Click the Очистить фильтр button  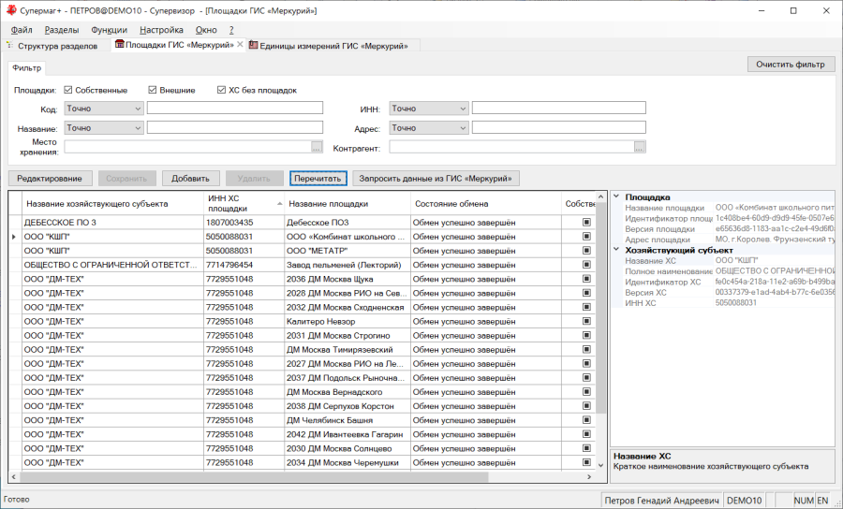pyautogui.click(x=791, y=64)
